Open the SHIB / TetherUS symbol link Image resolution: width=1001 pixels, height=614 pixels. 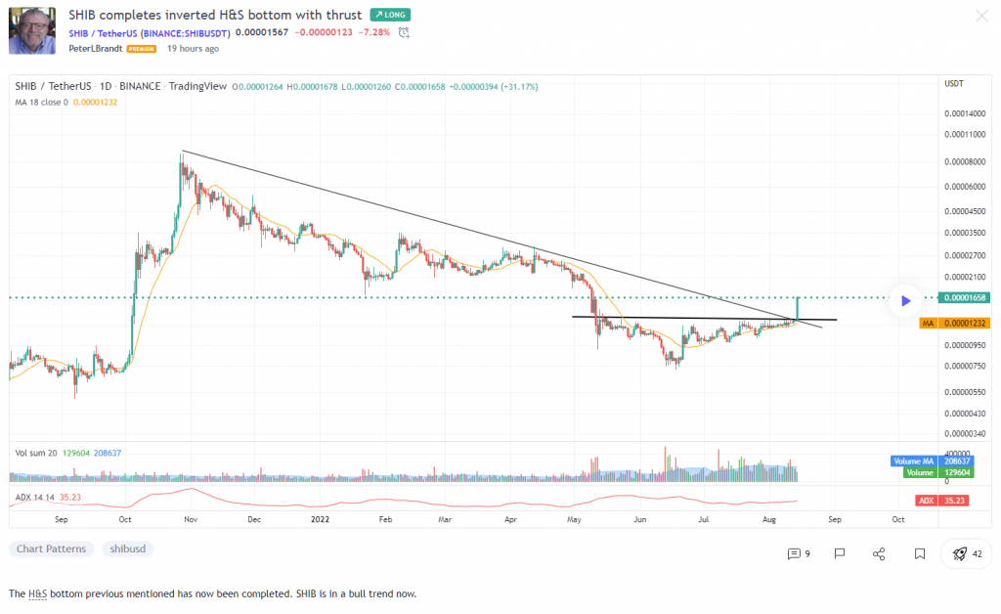pos(150,32)
